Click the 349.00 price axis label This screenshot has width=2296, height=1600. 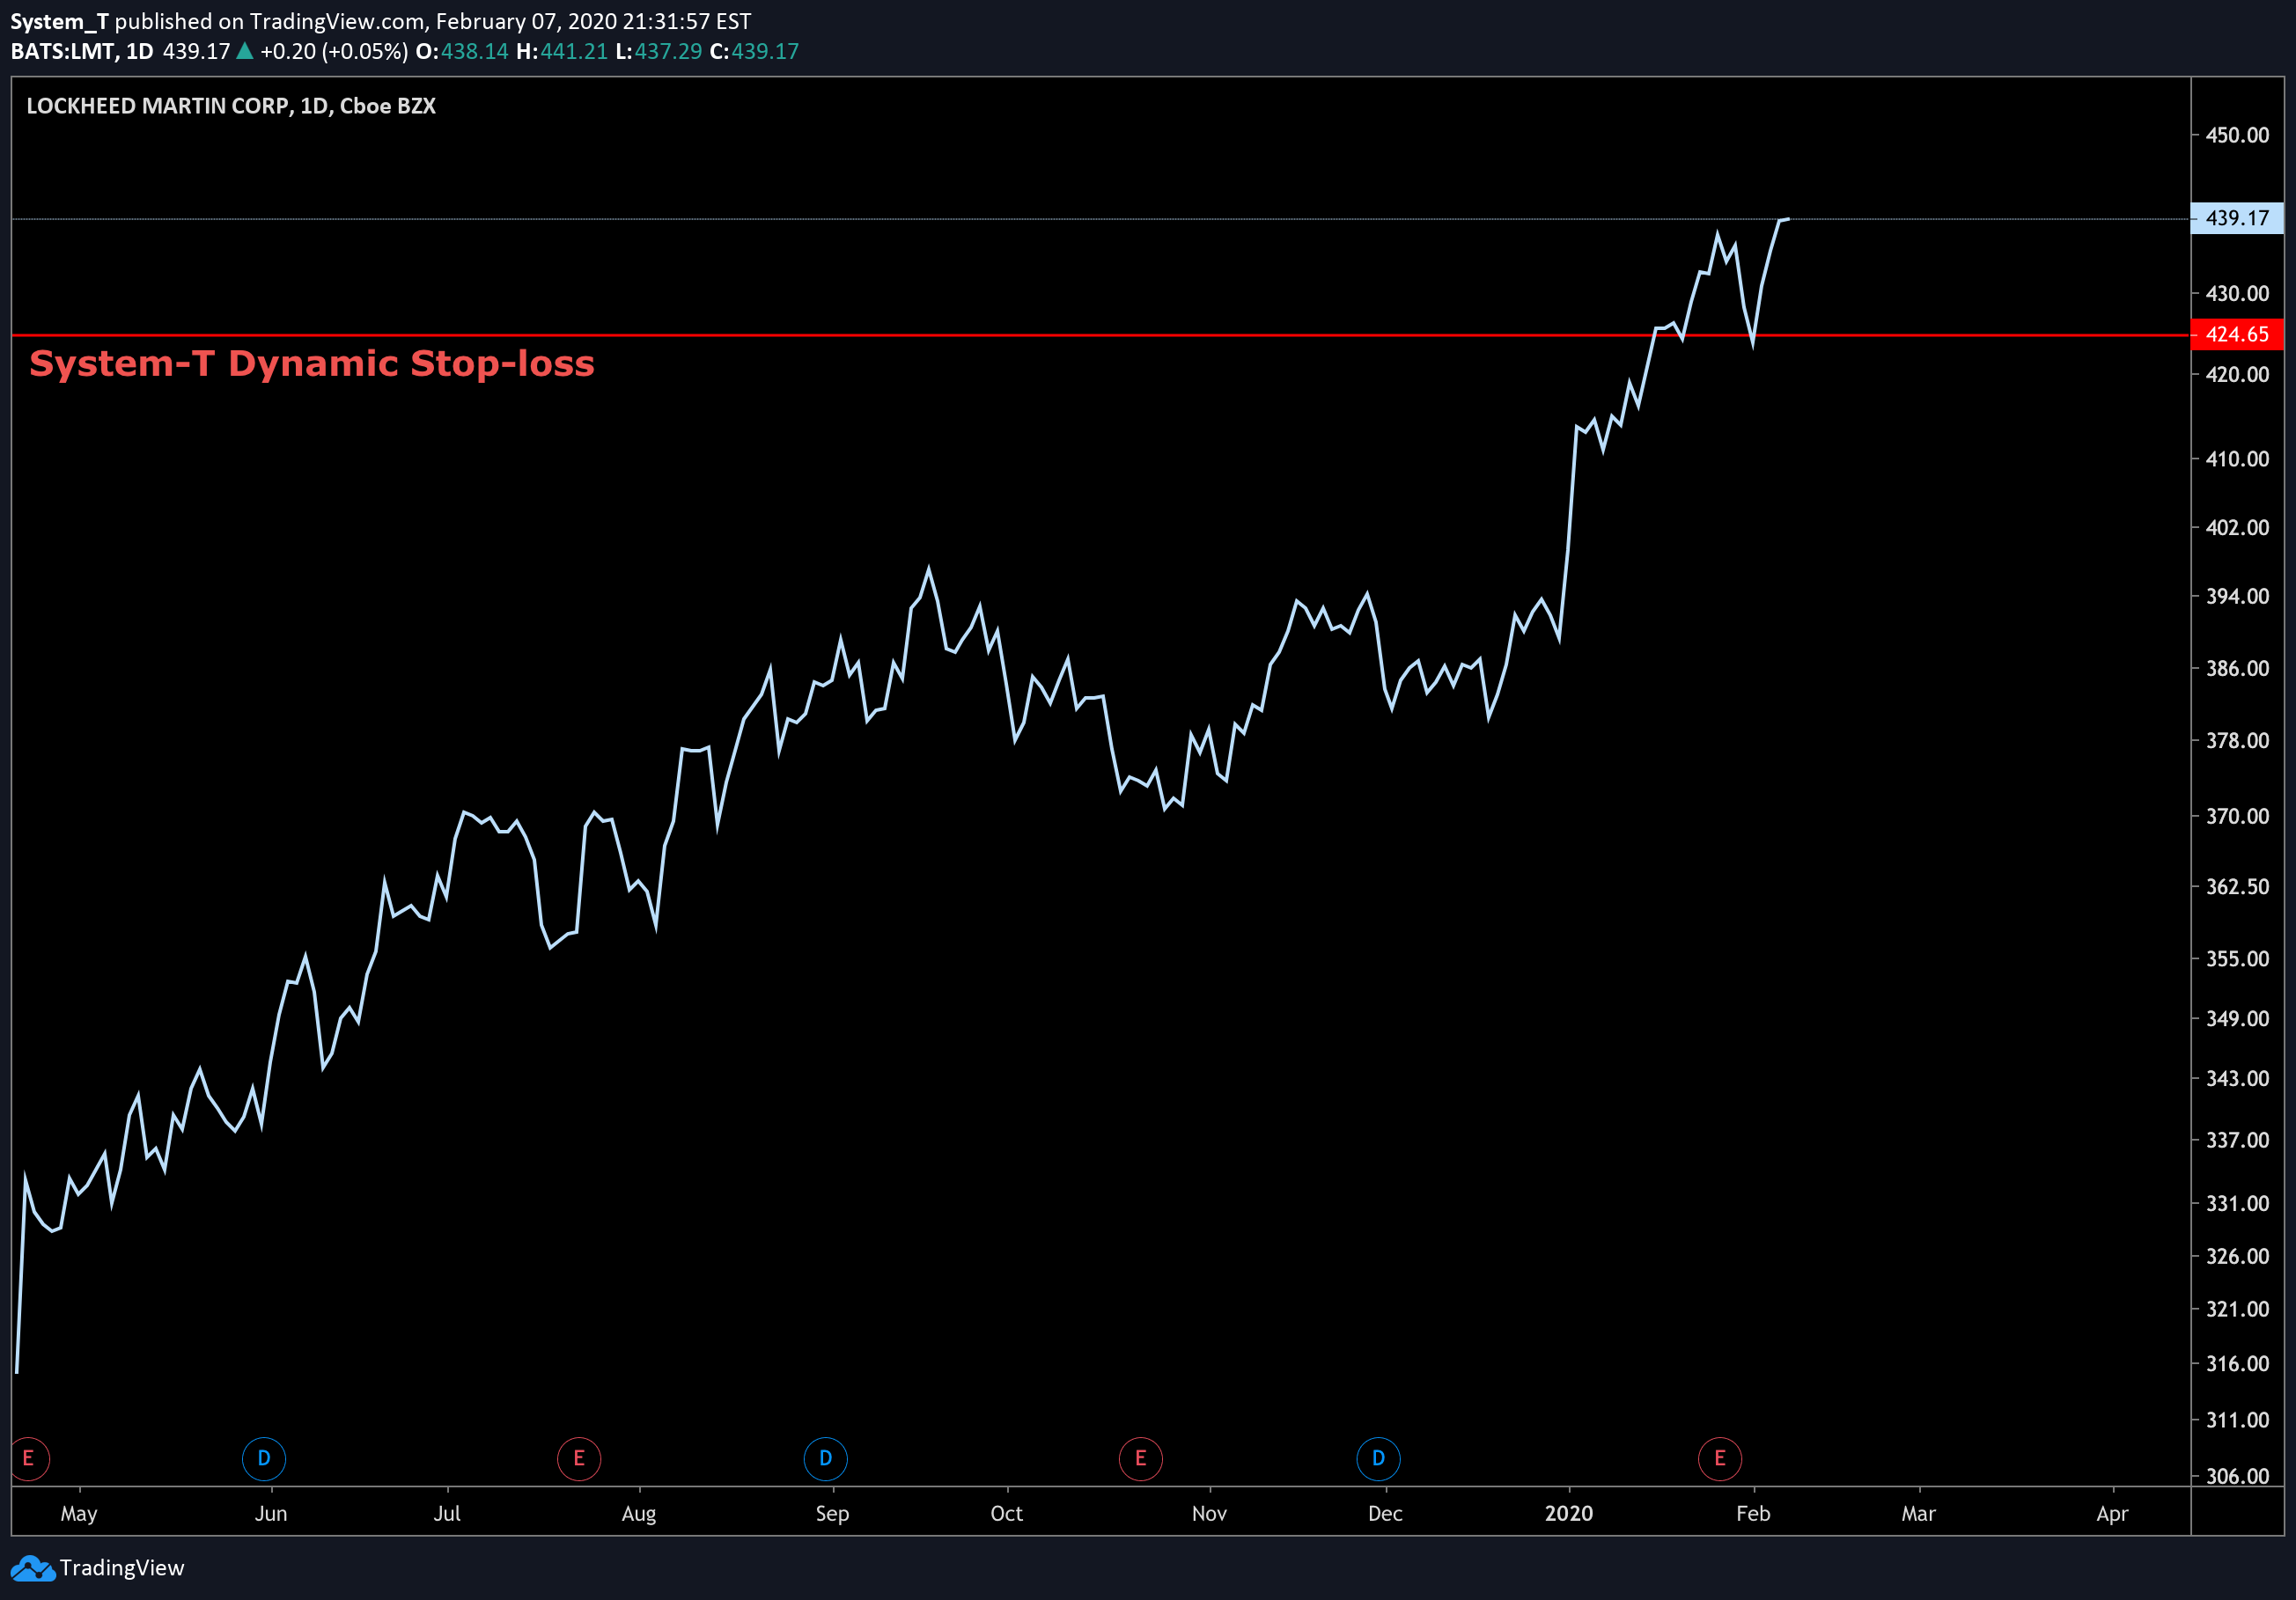coord(2238,1019)
